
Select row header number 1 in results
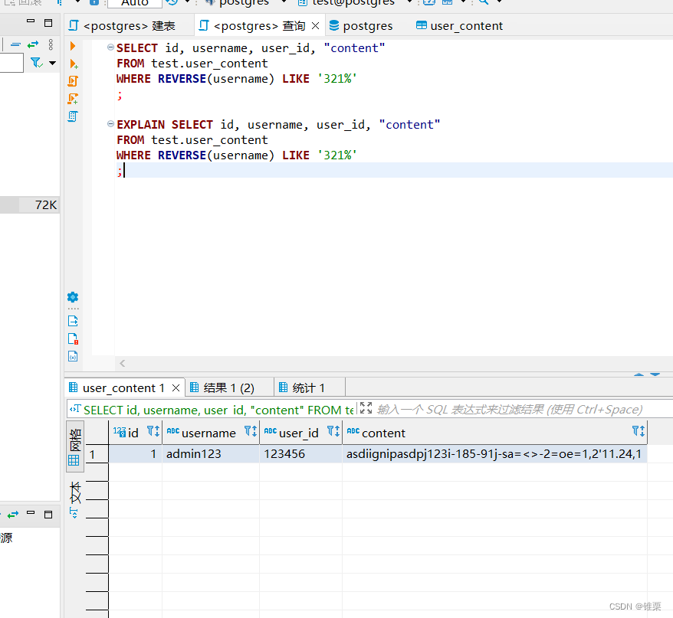tap(97, 454)
